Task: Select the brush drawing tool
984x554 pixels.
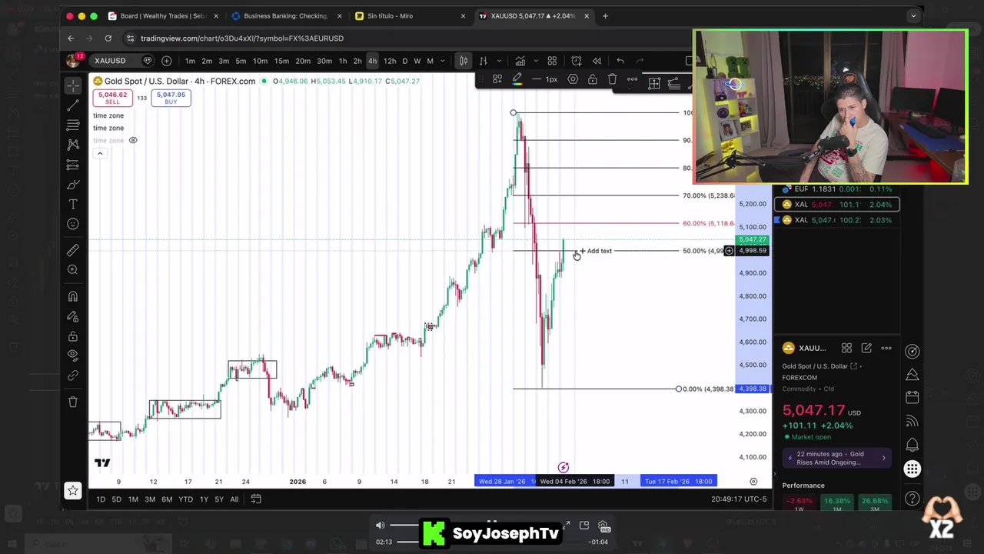Action: (73, 185)
